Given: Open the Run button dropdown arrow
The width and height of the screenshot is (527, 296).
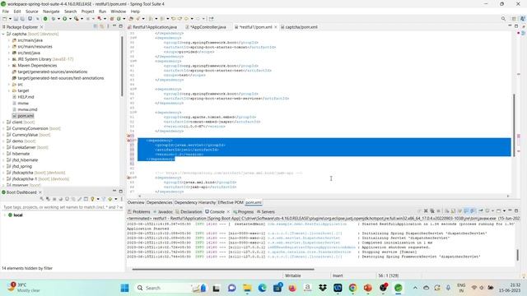Looking at the screenshot, I should 70,19.
